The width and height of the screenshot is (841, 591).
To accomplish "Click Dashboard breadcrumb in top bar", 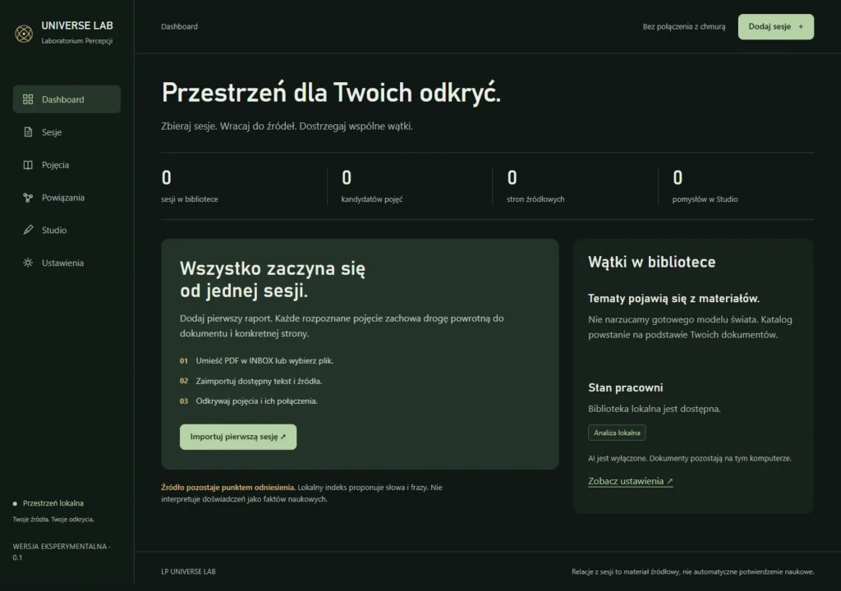I will [179, 26].
